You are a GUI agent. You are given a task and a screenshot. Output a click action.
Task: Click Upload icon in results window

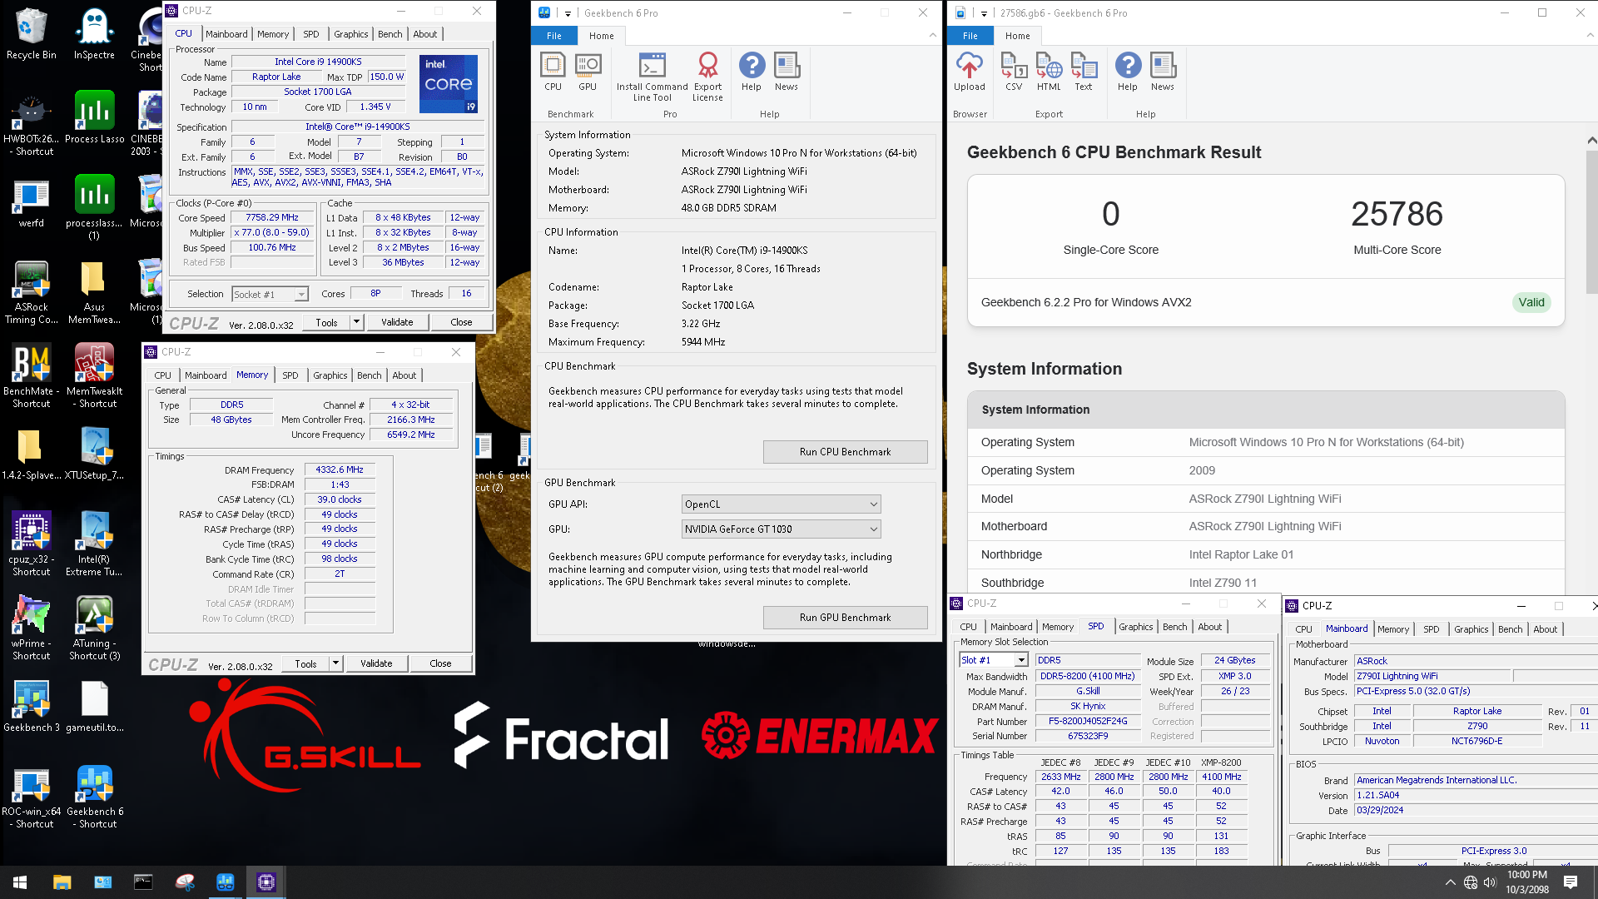click(x=970, y=72)
